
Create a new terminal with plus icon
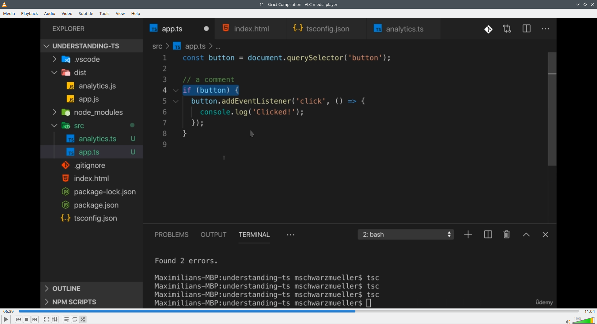coord(468,234)
